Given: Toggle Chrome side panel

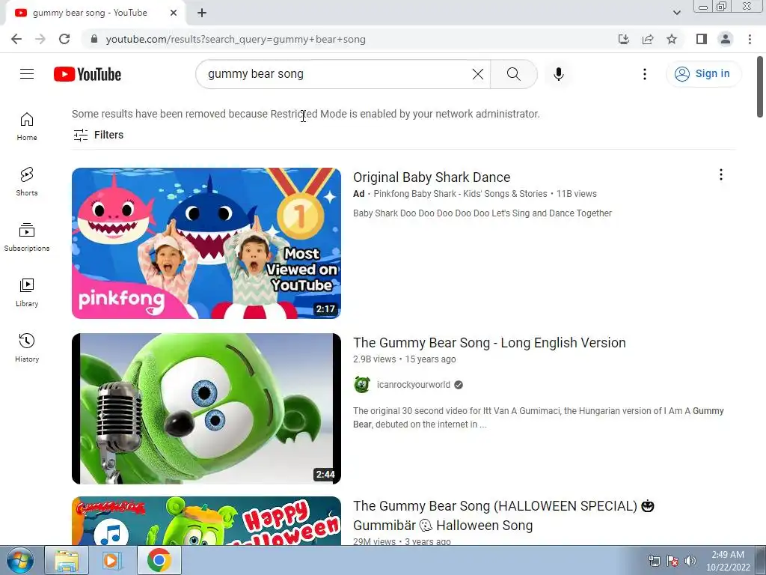Looking at the screenshot, I should coord(702,39).
